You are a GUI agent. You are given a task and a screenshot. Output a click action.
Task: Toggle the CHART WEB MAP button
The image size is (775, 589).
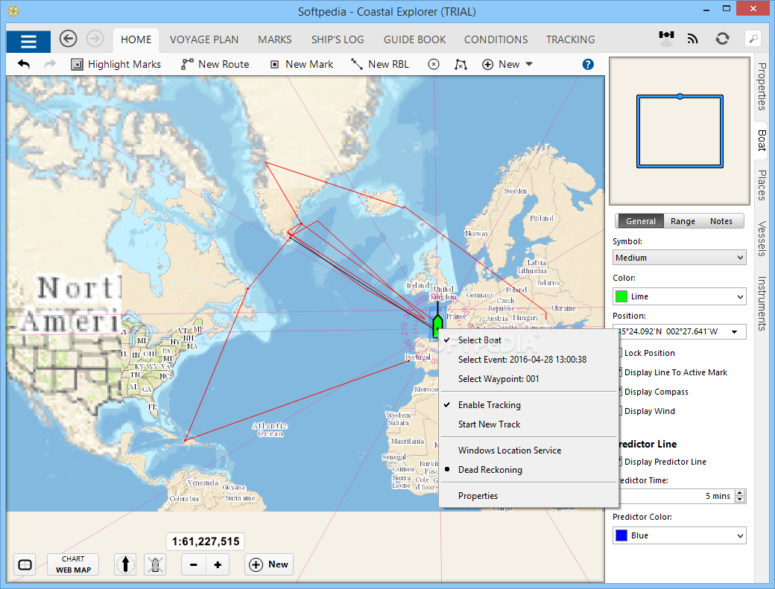click(x=73, y=564)
